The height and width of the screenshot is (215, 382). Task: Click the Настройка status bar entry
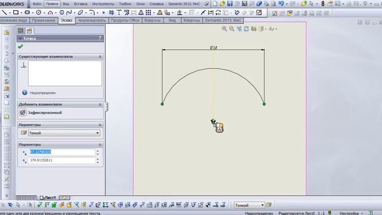(349, 213)
